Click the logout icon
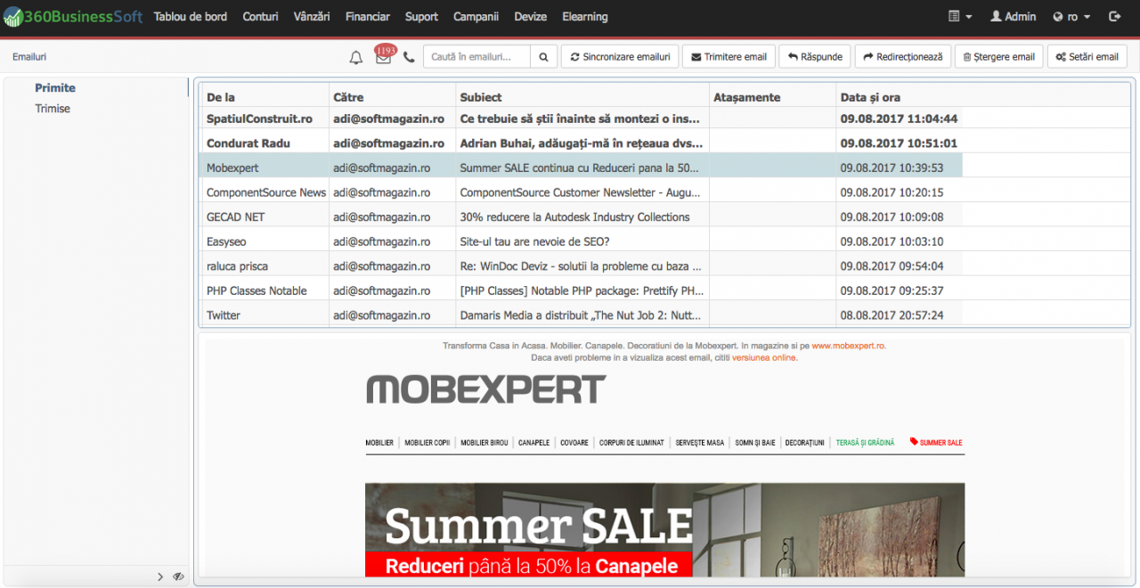 click(x=1114, y=17)
